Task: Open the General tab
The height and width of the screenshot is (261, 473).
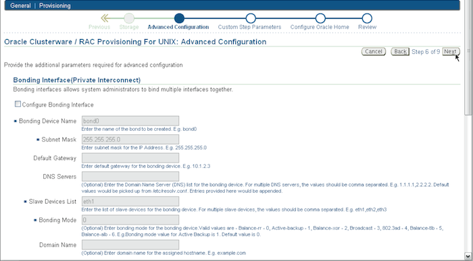Action: (20, 5)
